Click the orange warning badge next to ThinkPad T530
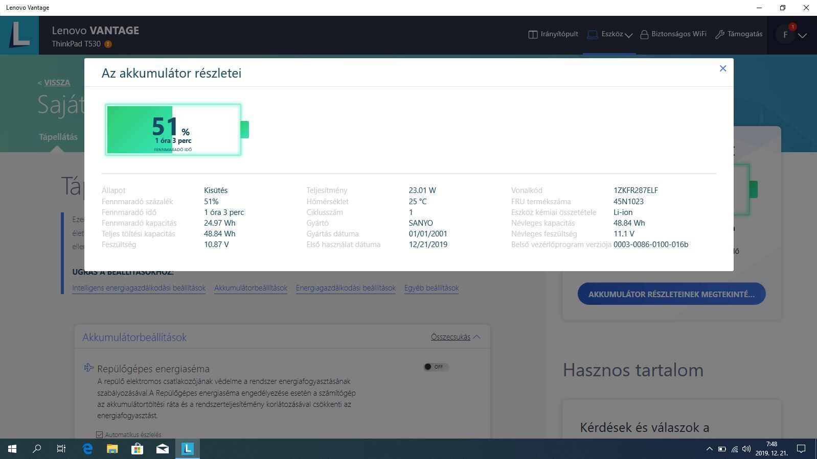The width and height of the screenshot is (817, 459). coord(108,44)
